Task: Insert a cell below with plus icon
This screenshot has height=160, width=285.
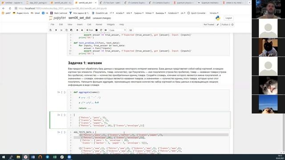Action: (x=56, y=30)
